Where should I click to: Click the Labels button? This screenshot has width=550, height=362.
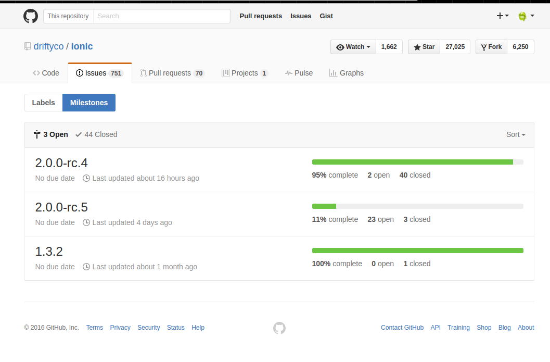[x=44, y=103]
